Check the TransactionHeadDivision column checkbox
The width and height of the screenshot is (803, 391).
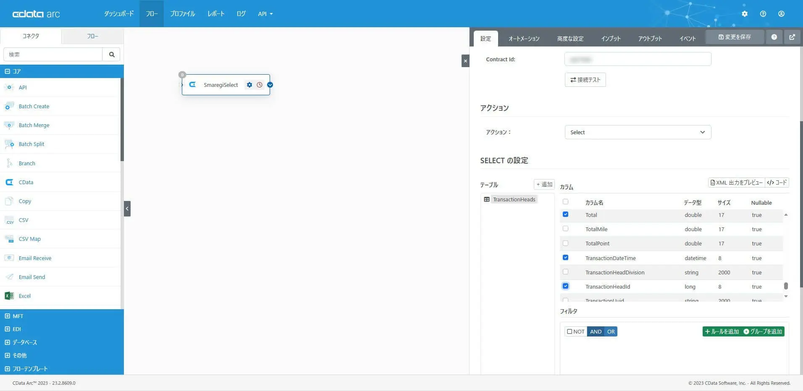click(x=565, y=272)
